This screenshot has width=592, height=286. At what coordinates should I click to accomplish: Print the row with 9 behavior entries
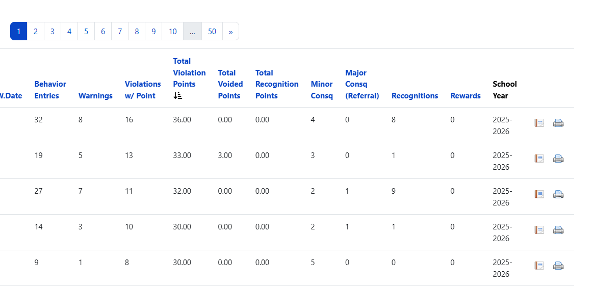click(558, 266)
